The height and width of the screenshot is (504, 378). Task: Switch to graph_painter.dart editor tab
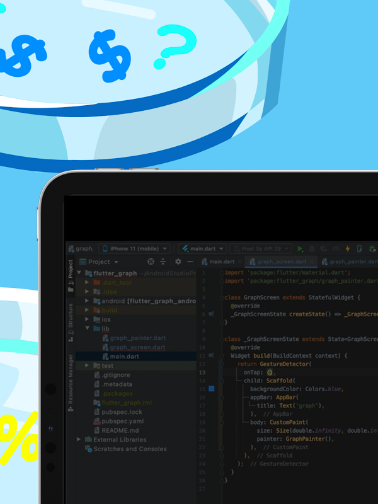click(x=350, y=261)
